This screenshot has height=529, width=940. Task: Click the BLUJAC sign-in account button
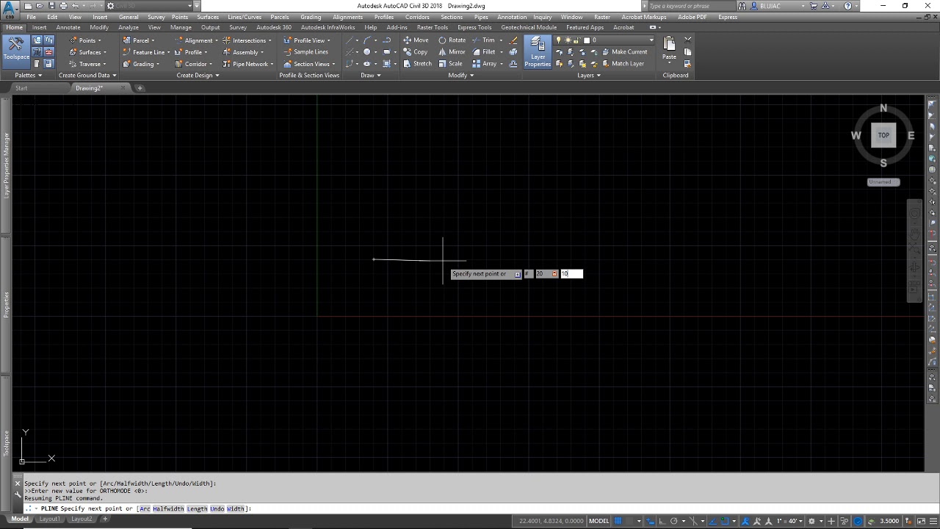tap(770, 6)
